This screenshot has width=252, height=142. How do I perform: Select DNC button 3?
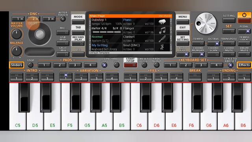tap(49, 19)
